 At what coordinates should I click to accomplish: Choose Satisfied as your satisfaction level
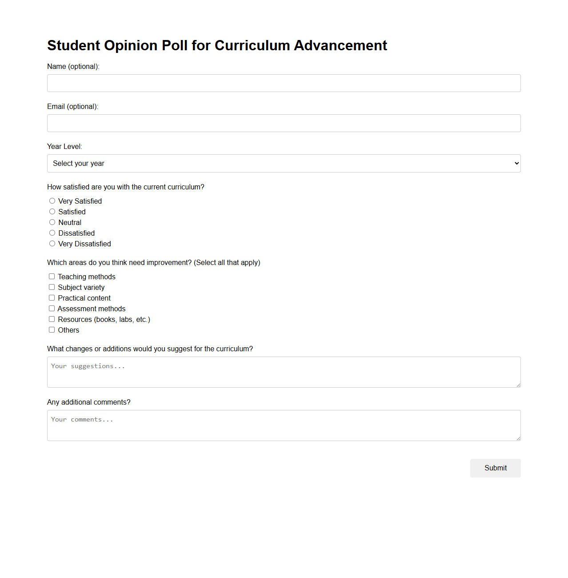point(52,211)
